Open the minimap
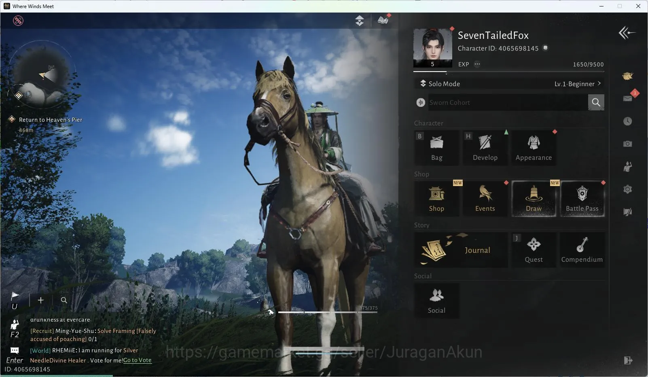648x377 pixels. pyautogui.click(x=41, y=75)
